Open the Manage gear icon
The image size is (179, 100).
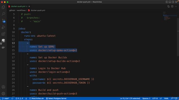click(x=3, y=94)
